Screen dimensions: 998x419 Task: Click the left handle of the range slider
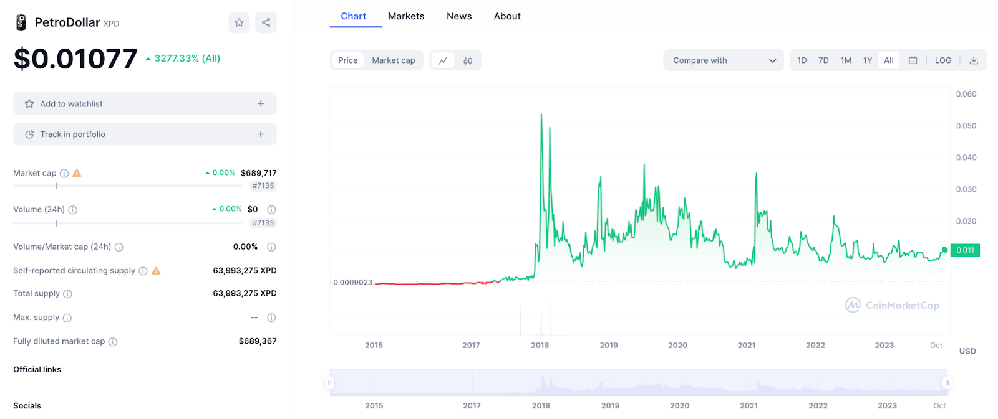[x=330, y=383]
